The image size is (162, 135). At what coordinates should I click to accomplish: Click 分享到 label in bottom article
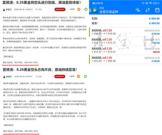click(x=72, y=76)
